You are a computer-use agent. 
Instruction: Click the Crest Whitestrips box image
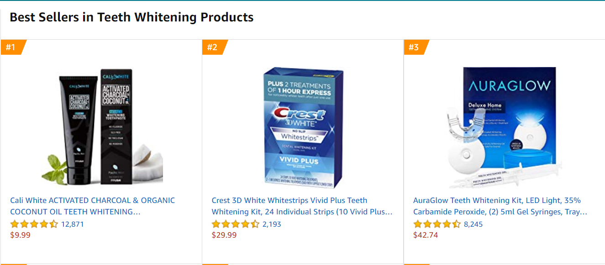coord(301,123)
